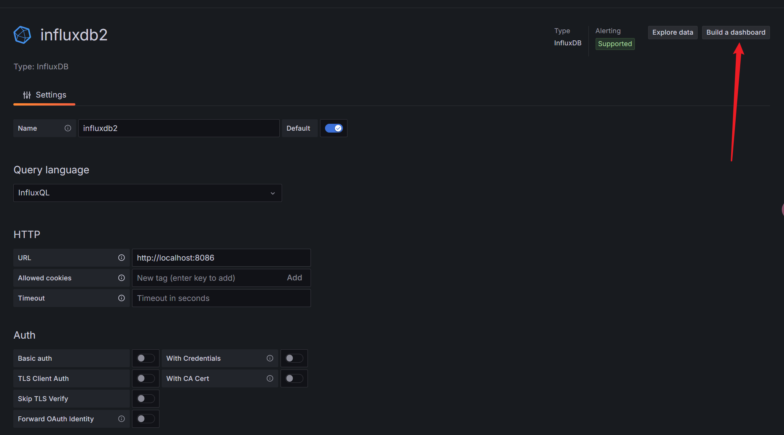Click the InfluxDB logo icon beside the title
Screen dimensions: 784x435
click(x=22, y=35)
